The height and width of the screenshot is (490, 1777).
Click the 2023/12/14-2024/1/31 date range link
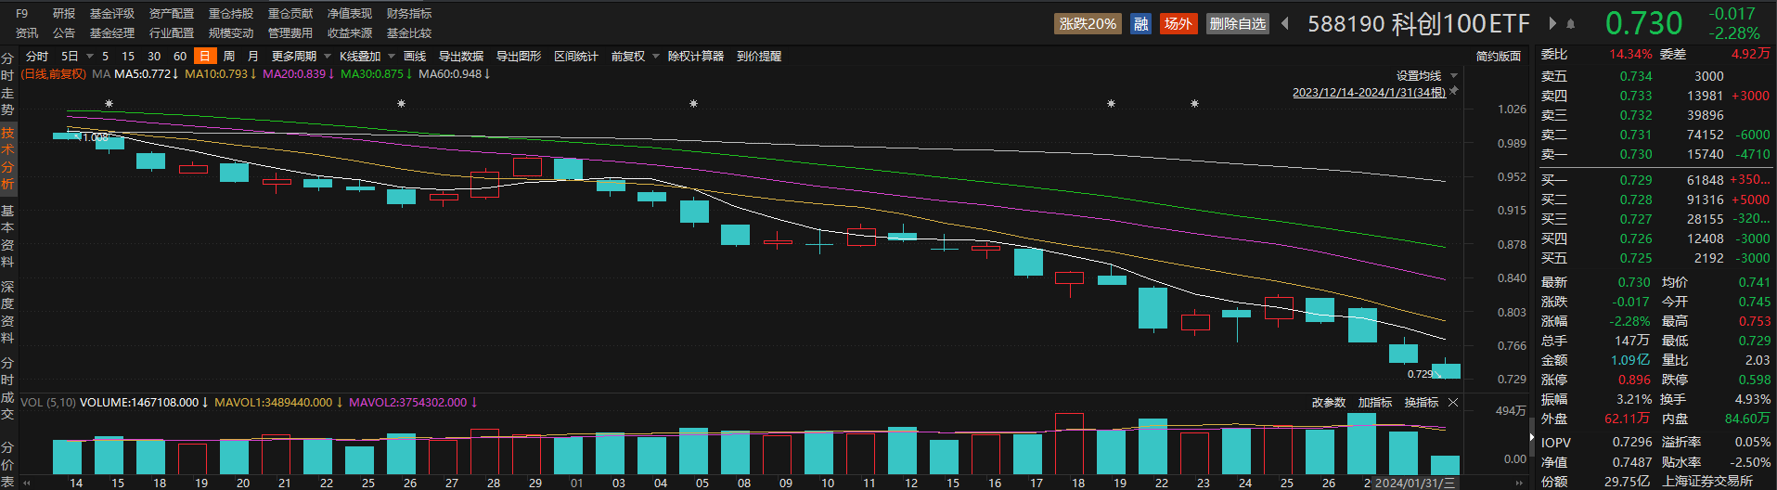tap(1369, 92)
